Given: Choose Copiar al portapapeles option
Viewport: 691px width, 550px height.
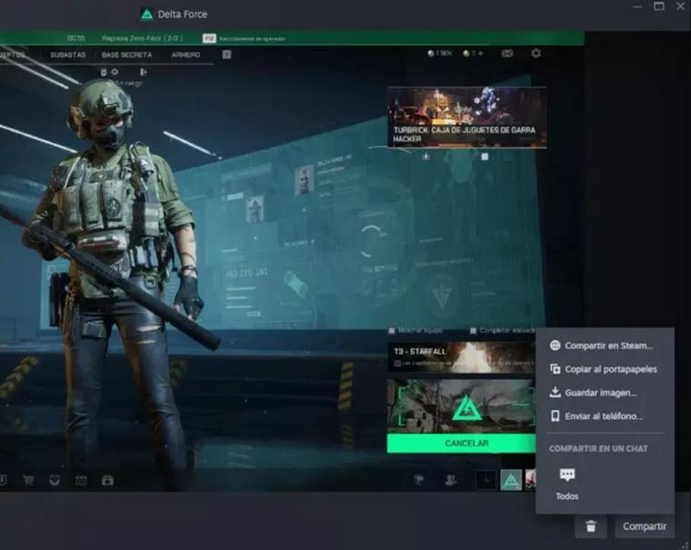Looking at the screenshot, I should (x=604, y=369).
